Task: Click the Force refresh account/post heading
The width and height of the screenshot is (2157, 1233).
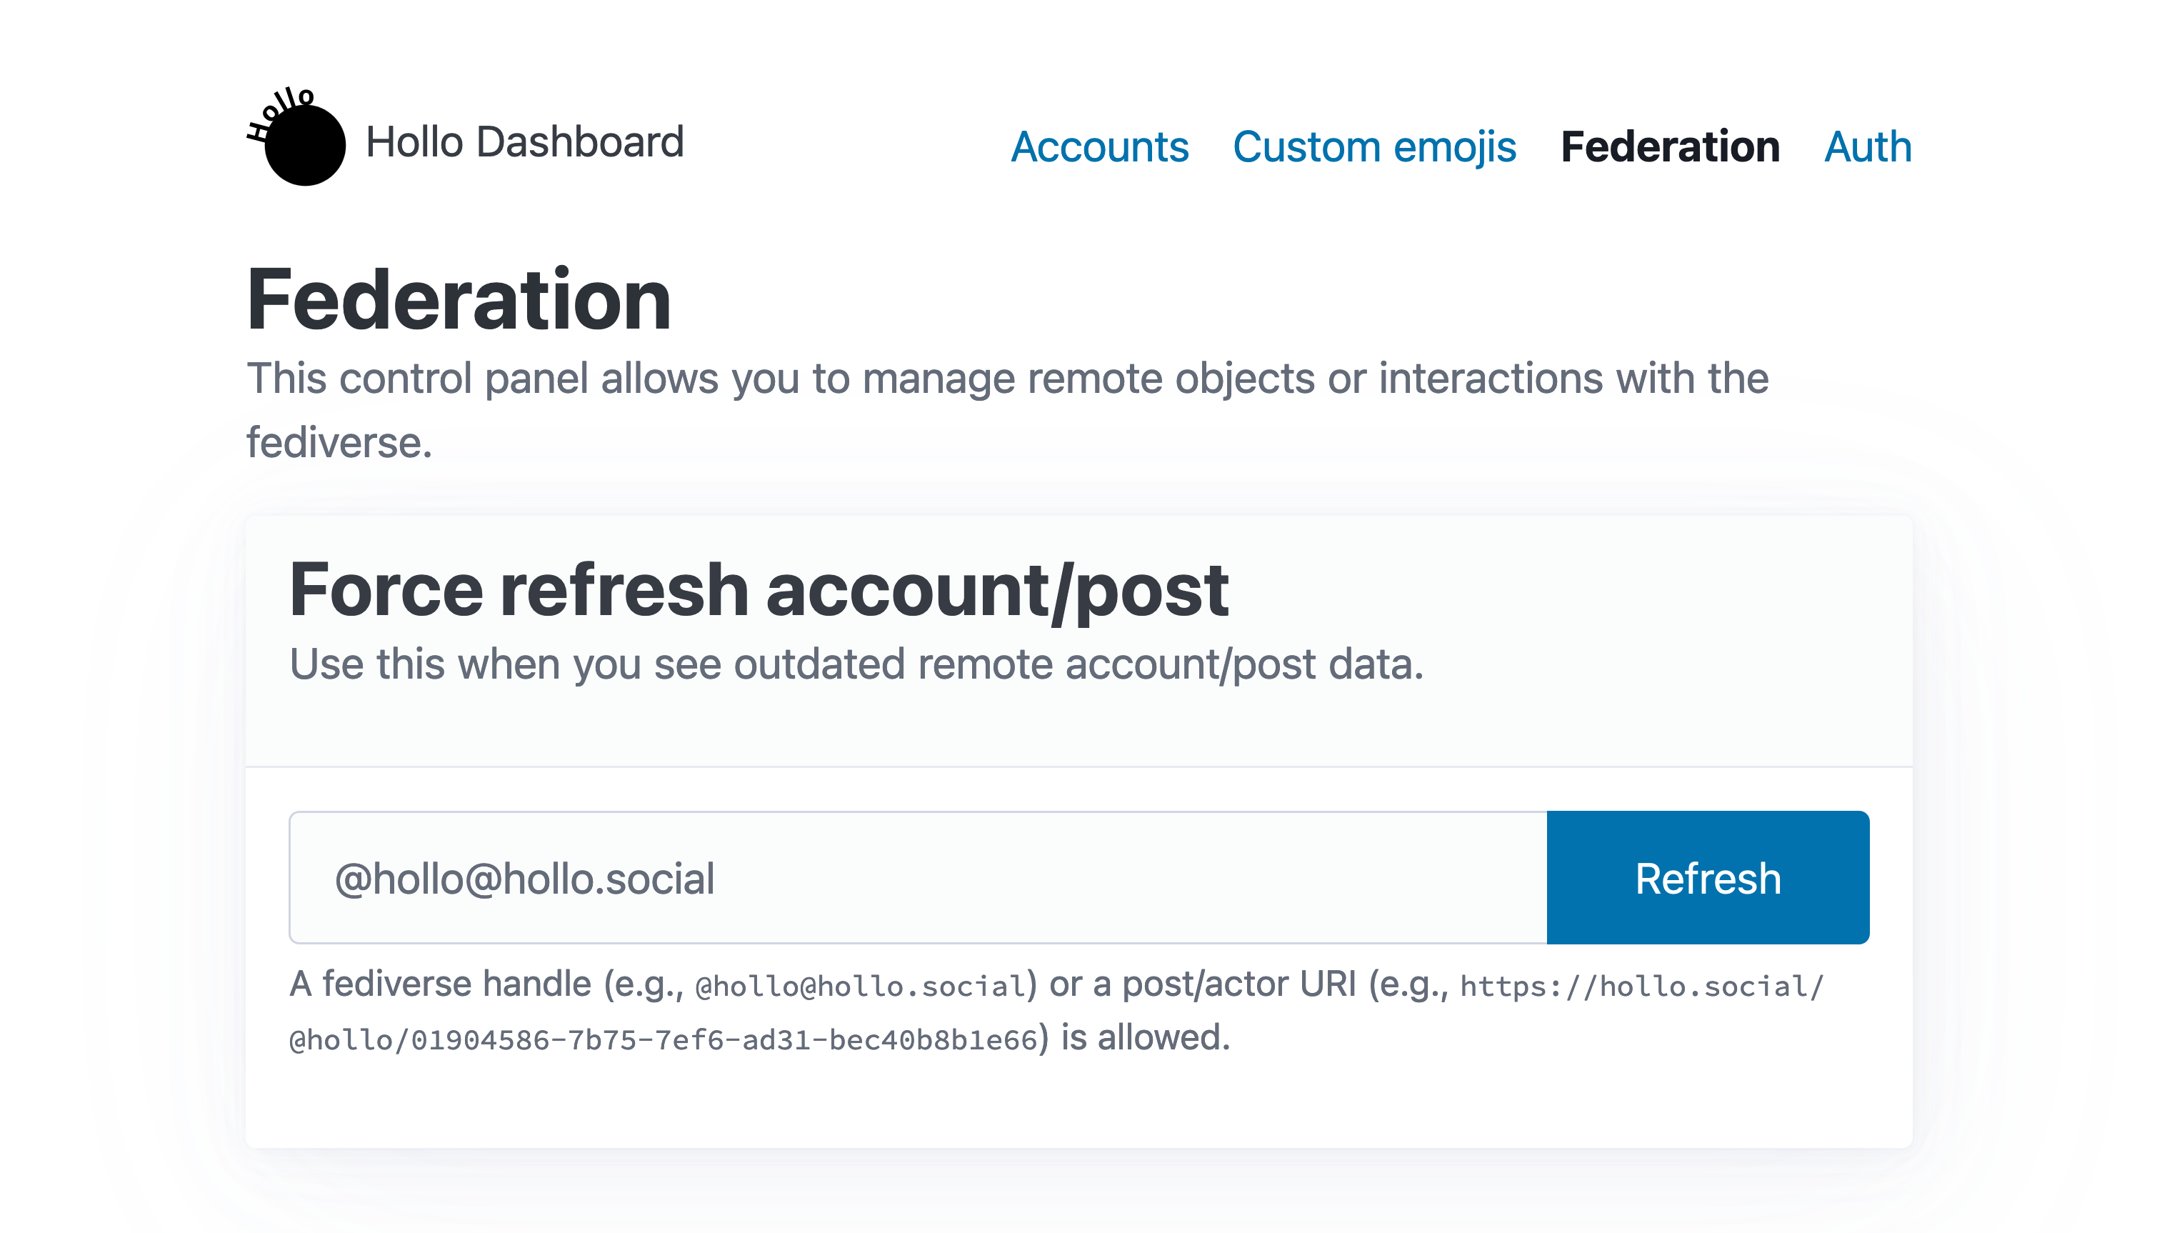Action: [x=758, y=589]
